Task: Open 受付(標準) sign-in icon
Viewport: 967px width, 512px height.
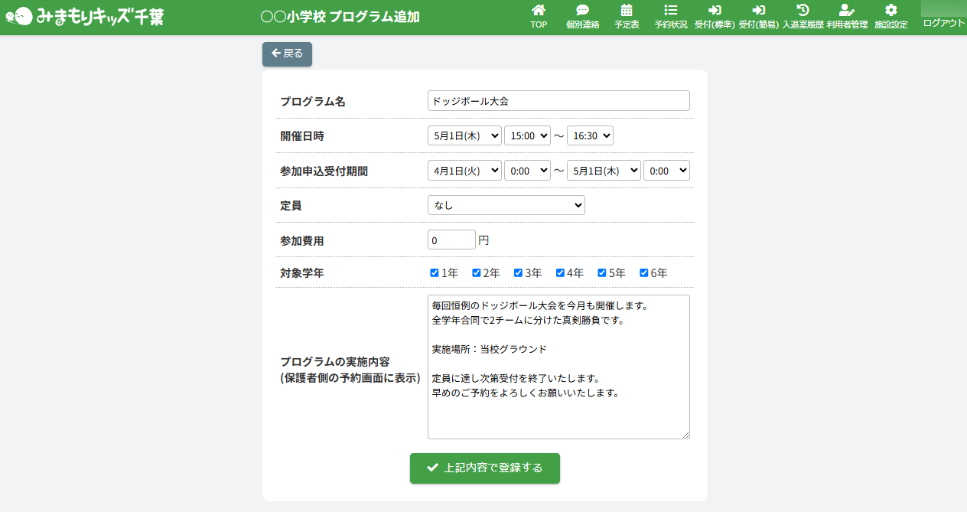Action: tap(715, 11)
